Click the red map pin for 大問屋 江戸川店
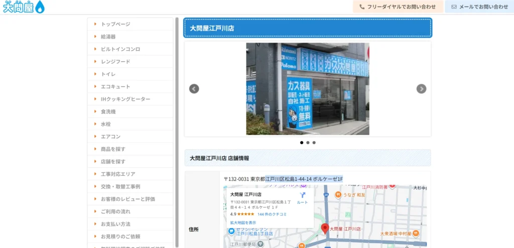Viewport: 514px width, 248px height. [325, 228]
